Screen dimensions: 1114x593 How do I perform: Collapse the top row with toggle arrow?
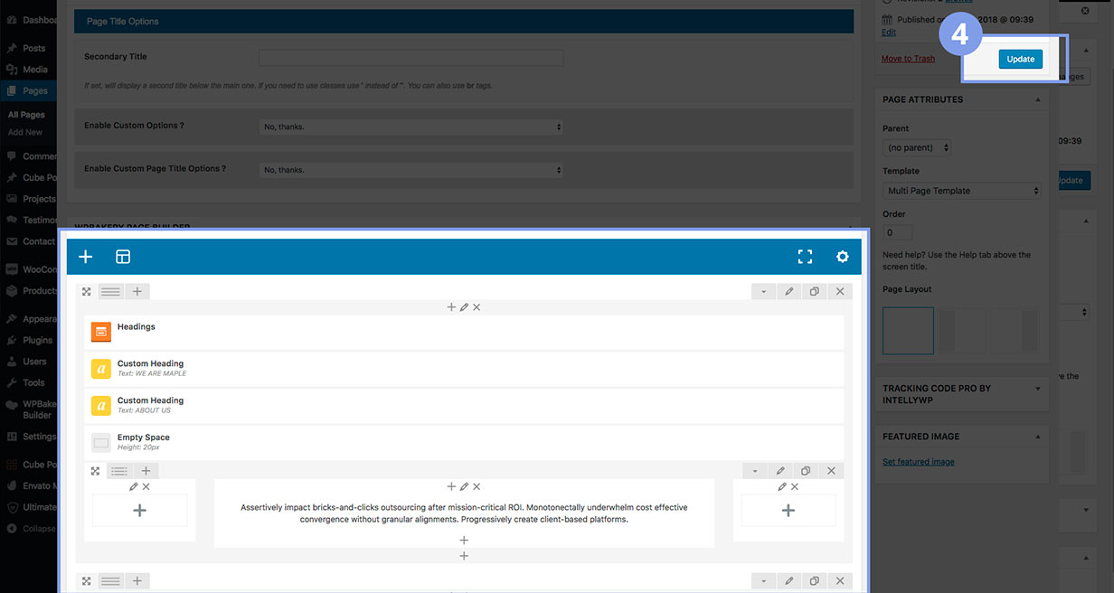pos(764,291)
